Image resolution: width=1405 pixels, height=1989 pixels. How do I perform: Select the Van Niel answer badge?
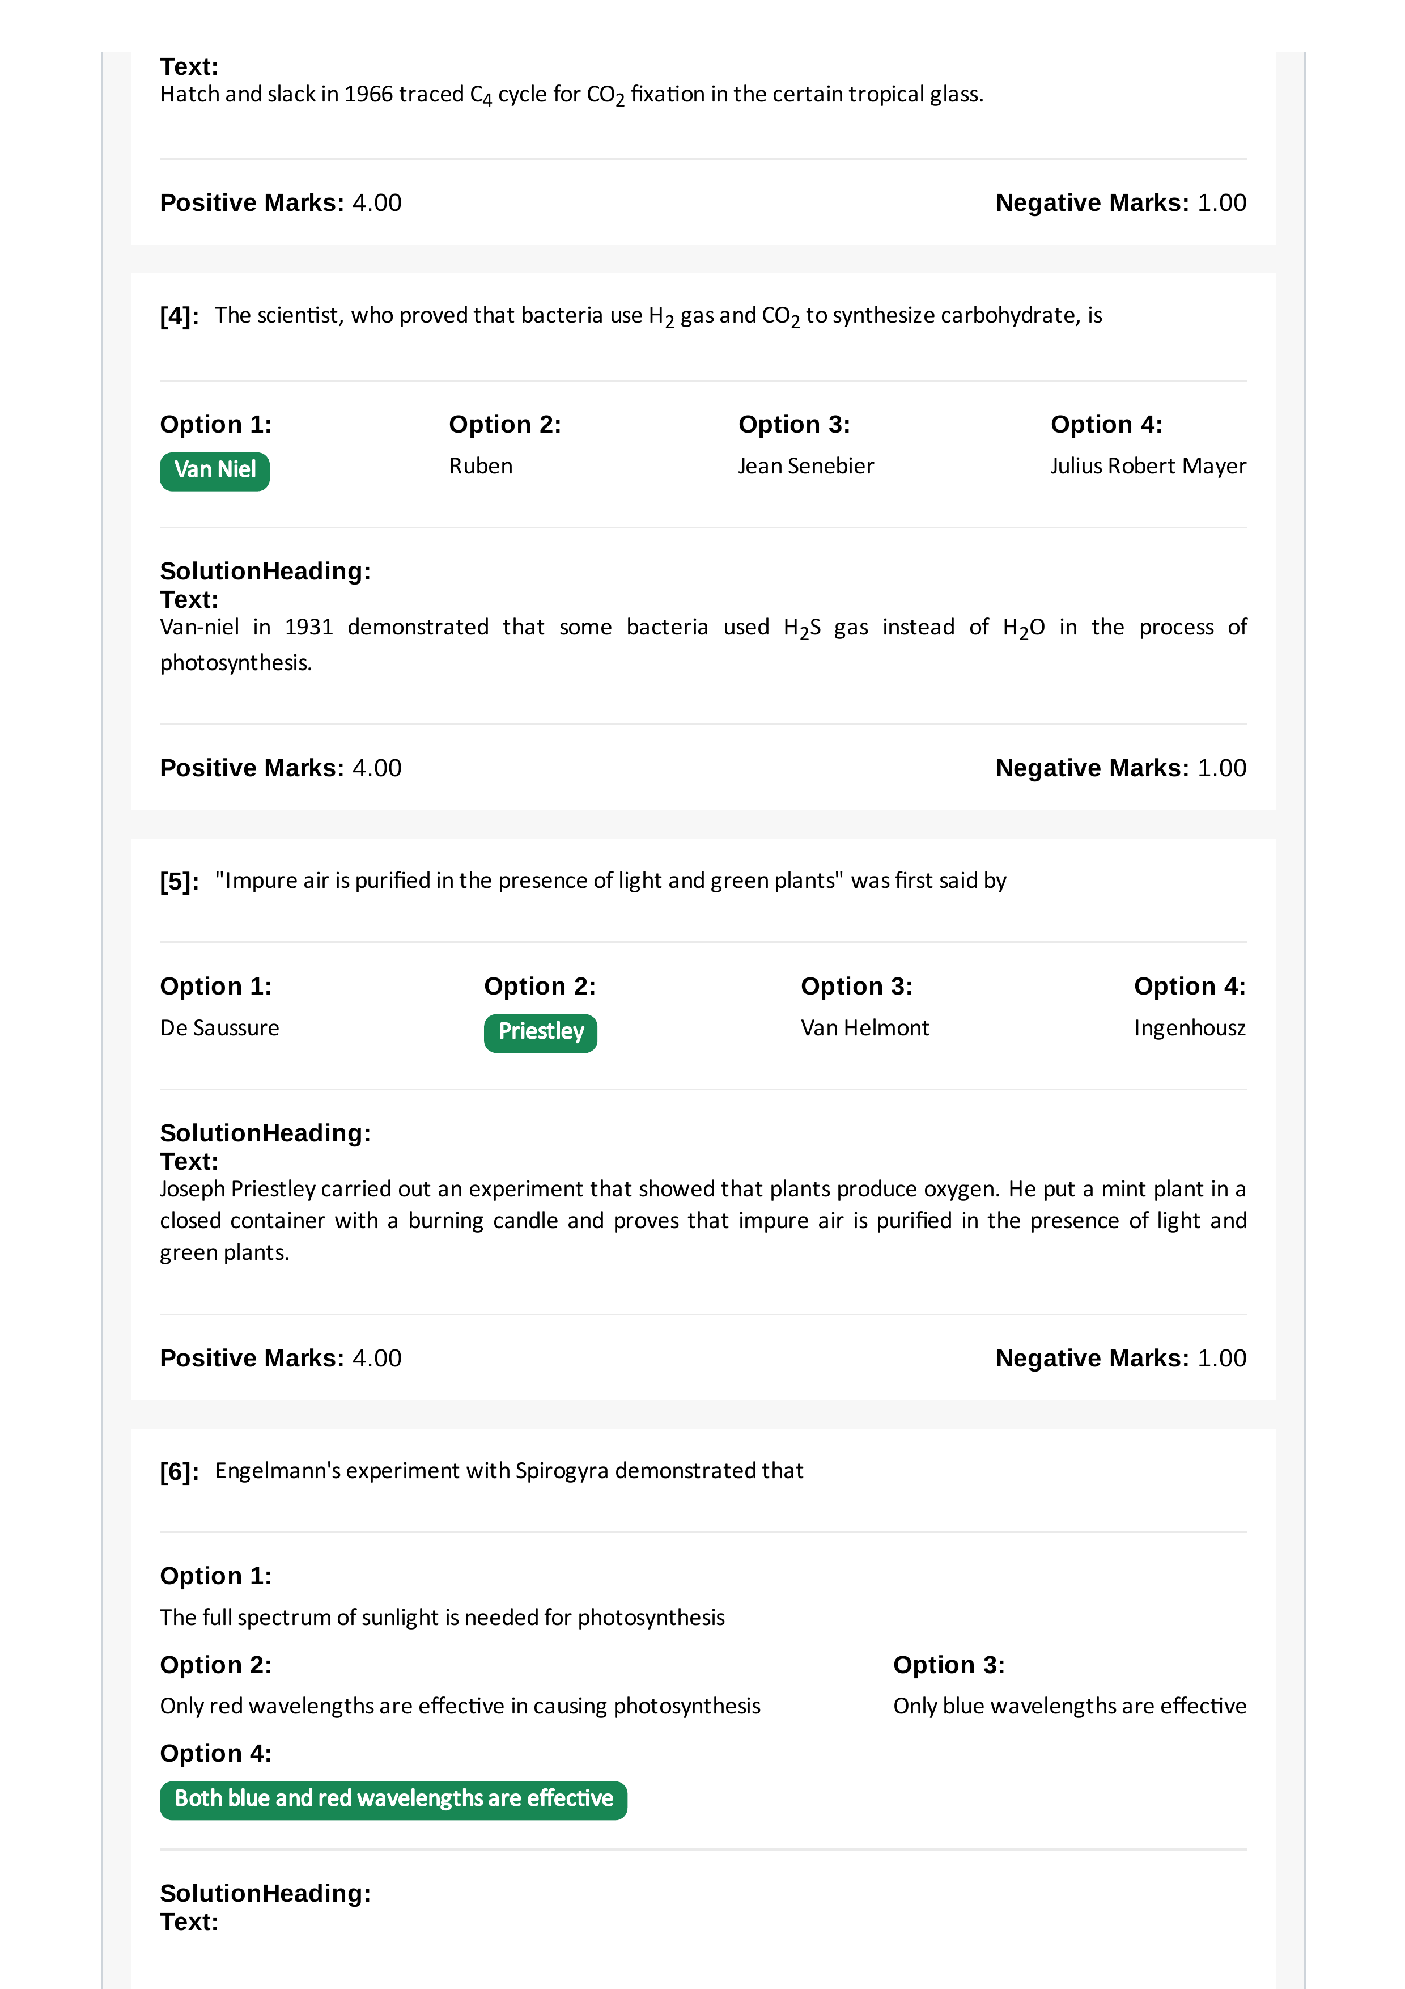(x=215, y=471)
